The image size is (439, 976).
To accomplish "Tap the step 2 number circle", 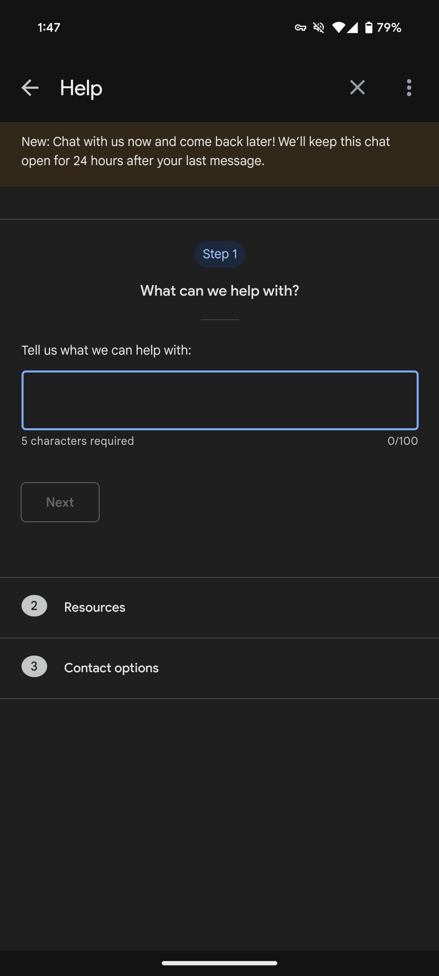I will (34, 606).
